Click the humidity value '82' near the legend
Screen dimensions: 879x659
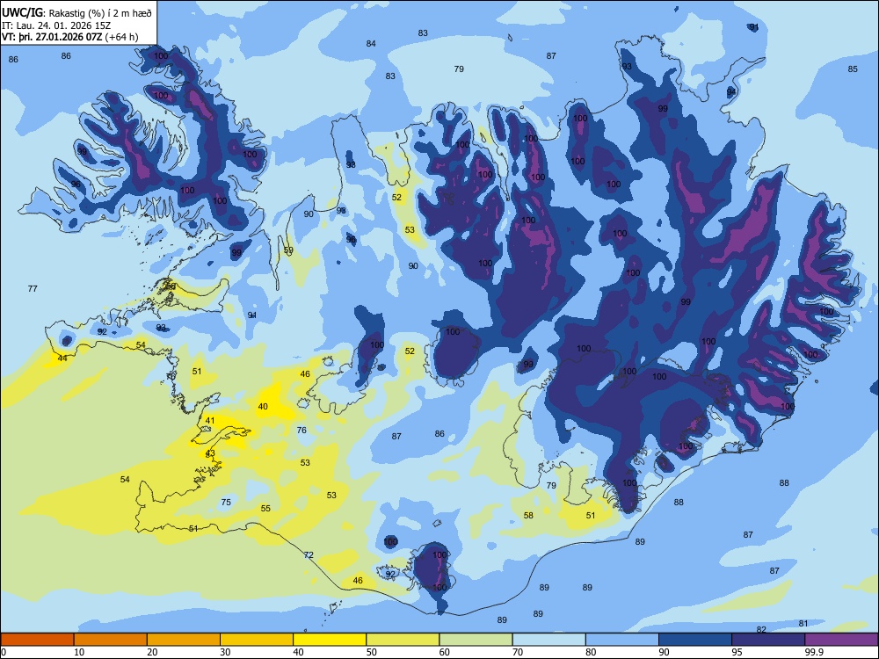click(x=761, y=629)
